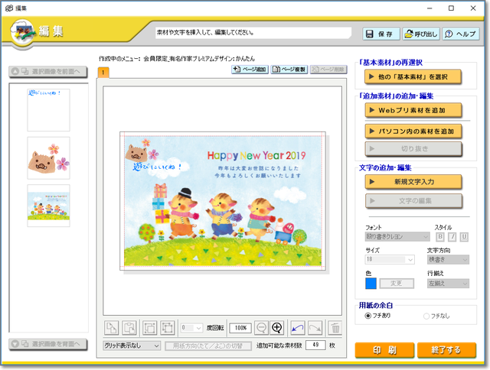
Task: Select the boar face thumbnail
Action: pos(48,158)
